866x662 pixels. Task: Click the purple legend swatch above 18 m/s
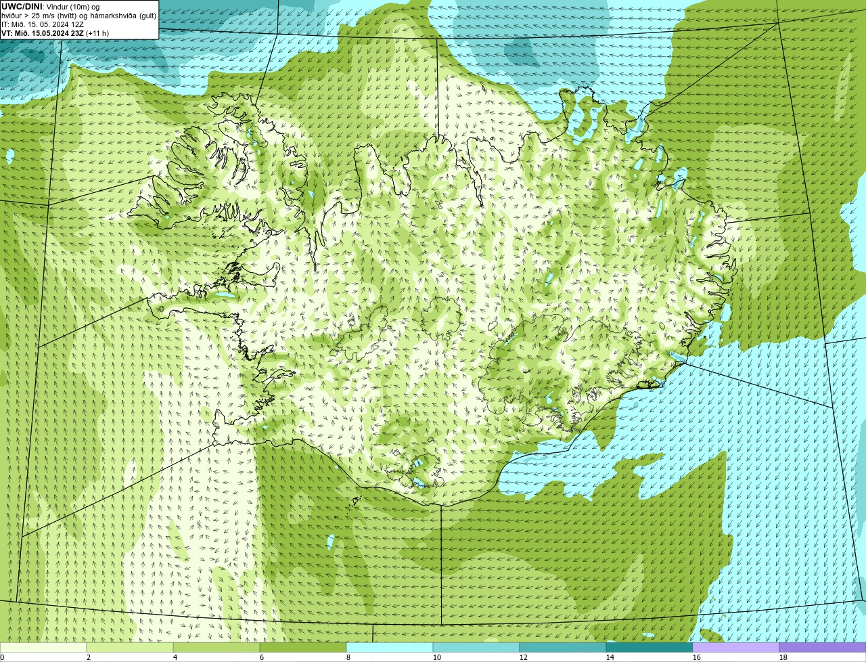823,647
